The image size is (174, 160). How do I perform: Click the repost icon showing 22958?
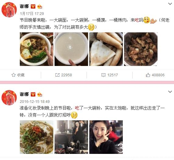pos(57,75)
